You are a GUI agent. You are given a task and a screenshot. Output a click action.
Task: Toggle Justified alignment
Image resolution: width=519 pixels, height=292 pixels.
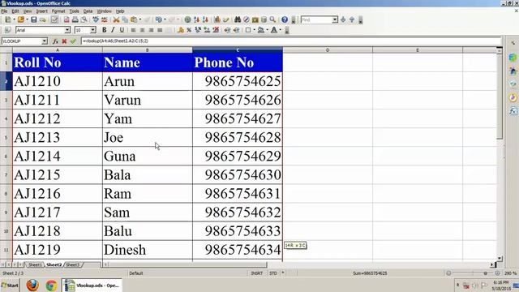click(160, 30)
